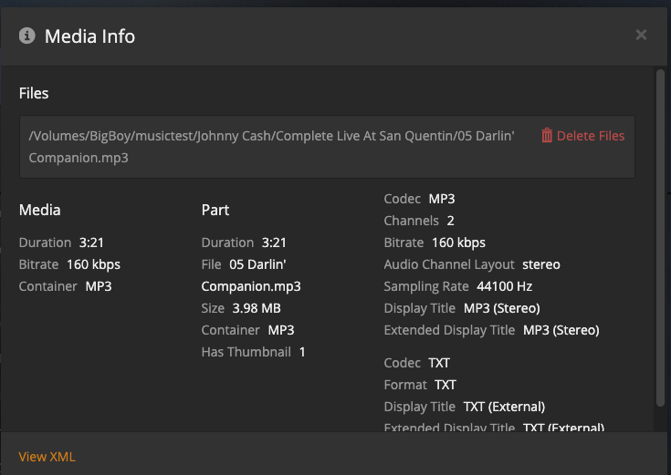The width and height of the screenshot is (671, 475).
Task: Click the Media Info dialog title
Action: (x=89, y=36)
